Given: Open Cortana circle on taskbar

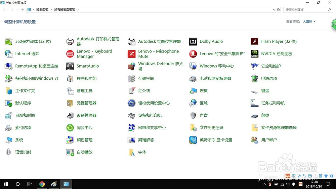Looking at the screenshot, I should pyautogui.click(x=18, y=184).
